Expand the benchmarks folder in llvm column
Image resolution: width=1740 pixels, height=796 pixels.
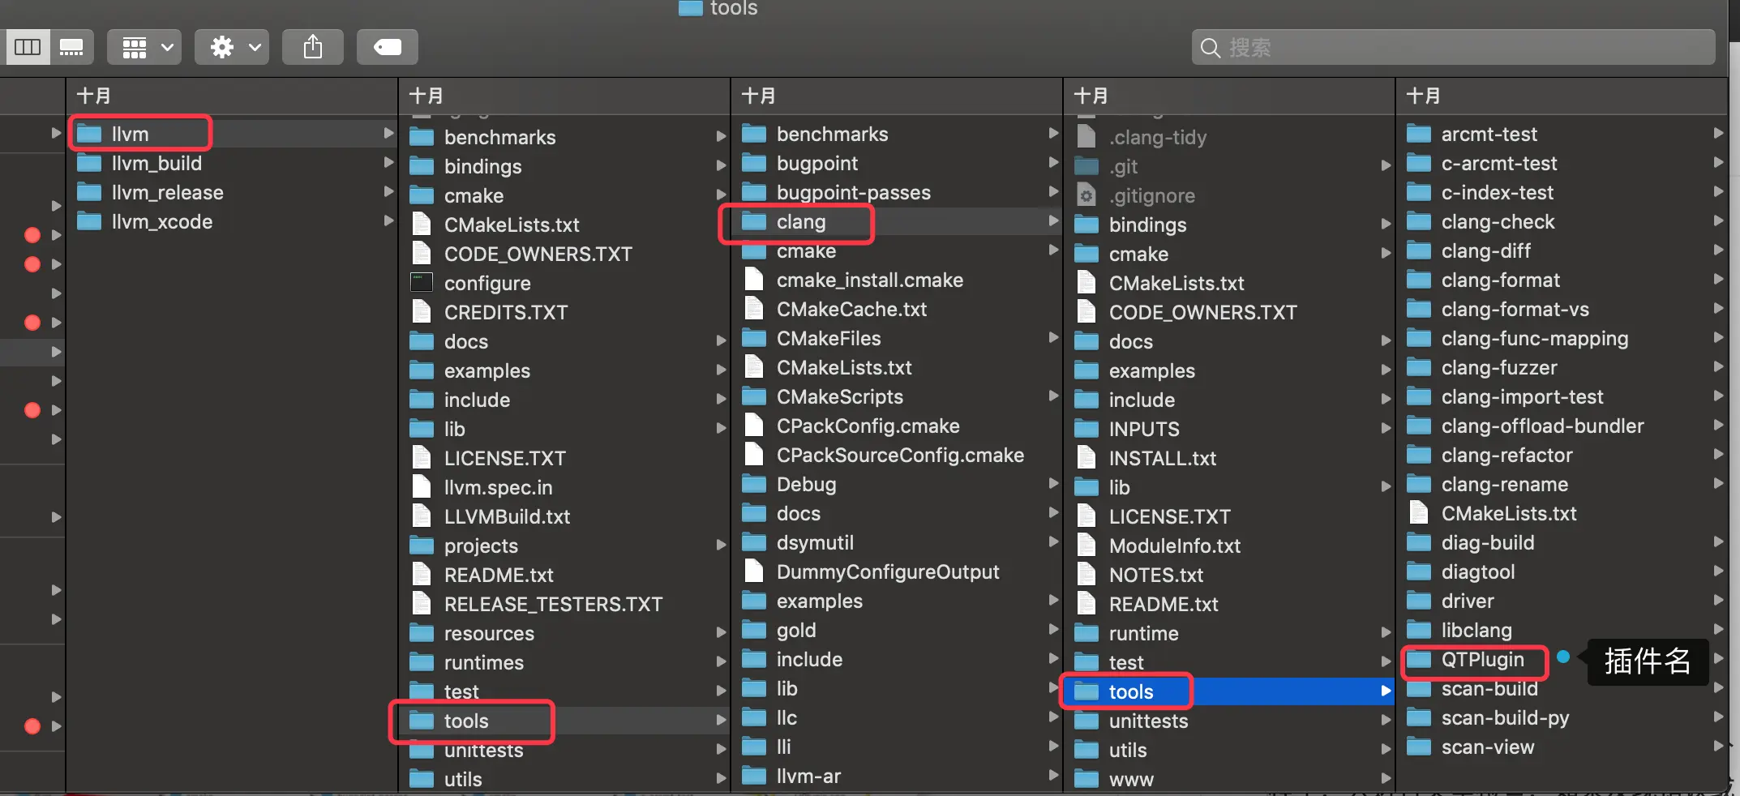(x=721, y=136)
